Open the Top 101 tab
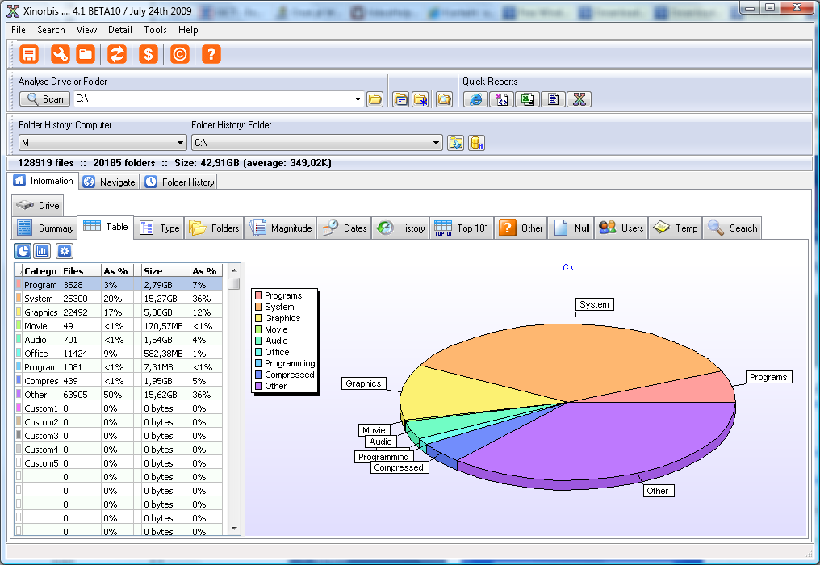820x565 pixels. point(462,228)
